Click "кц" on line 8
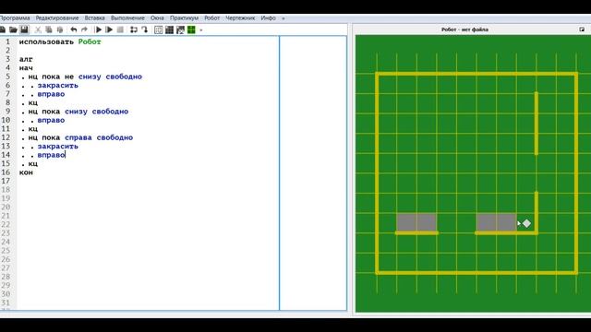The height and width of the screenshot is (332, 591). tap(33, 102)
